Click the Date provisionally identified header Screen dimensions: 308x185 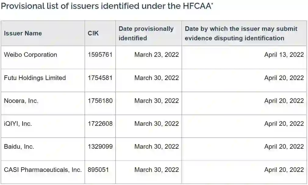coord(146,33)
